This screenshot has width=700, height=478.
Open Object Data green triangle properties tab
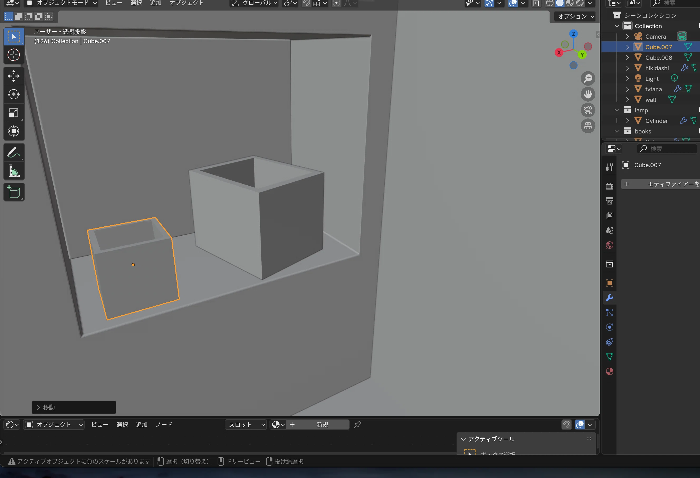pyautogui.click(x=609, y=357)
